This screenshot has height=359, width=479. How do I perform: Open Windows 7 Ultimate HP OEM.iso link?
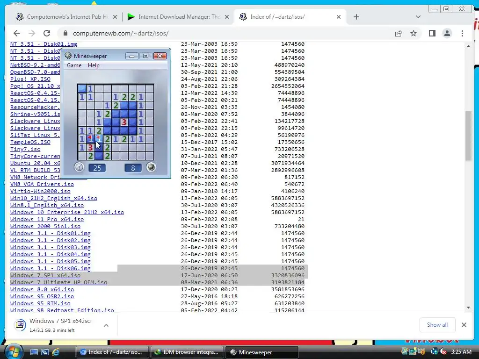click(58, 283)
